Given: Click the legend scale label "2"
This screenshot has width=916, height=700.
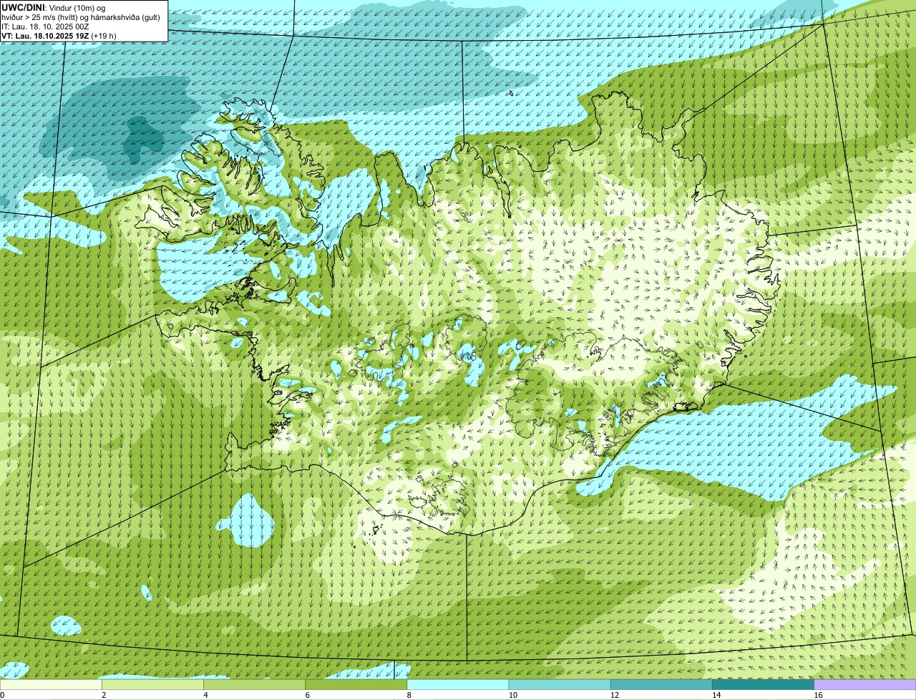Looking at the screenshot, I should (104, 695).
